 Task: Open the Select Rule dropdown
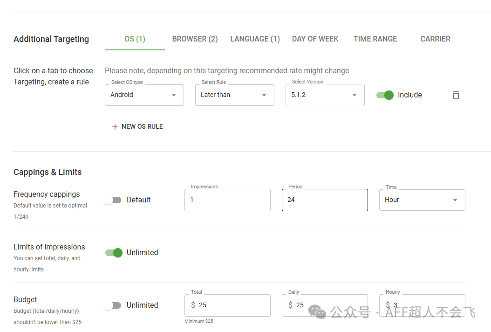pyautogui.click(x=234, y=95)
